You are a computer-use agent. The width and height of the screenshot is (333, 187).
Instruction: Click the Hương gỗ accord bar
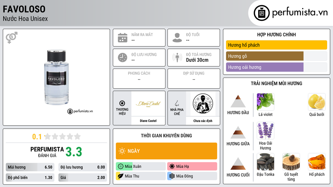pos(276,56)
